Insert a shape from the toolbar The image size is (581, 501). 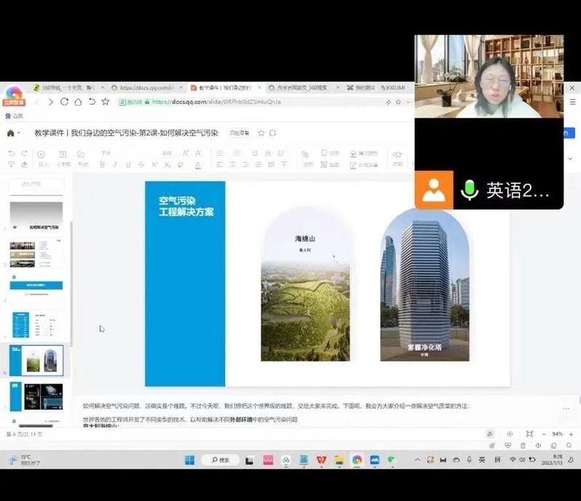pos(80,154)
